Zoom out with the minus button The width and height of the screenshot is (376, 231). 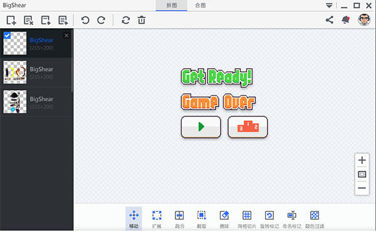(x=362, y=188)
